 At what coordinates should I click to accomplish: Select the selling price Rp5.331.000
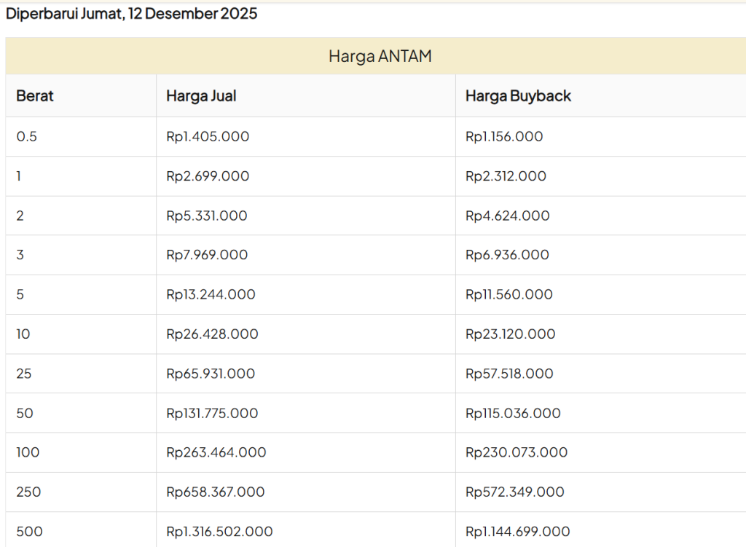207,216
